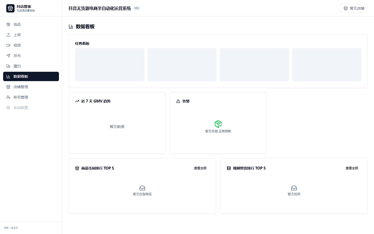
Task: Click the box icon next to 选品
Action: [x=8, y=24]
